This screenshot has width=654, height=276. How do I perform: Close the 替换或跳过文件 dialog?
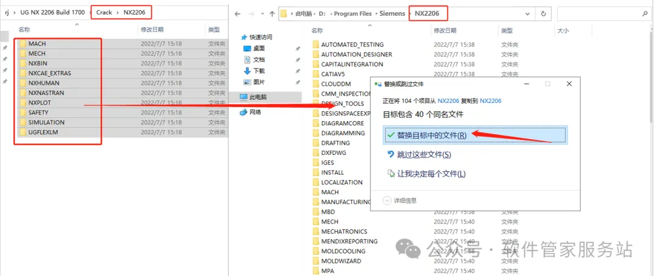coord(569,84)
